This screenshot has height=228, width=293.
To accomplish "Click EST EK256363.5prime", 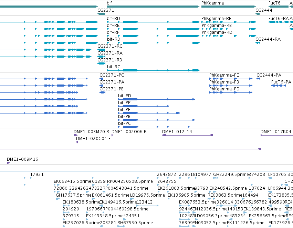I will (x=250, y=219).
